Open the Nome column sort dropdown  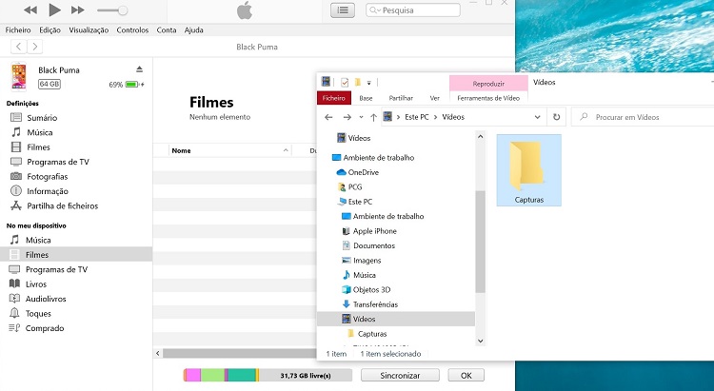click(285, 150)
